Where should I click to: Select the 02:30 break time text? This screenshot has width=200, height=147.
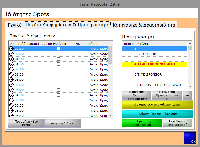[19, 74]
